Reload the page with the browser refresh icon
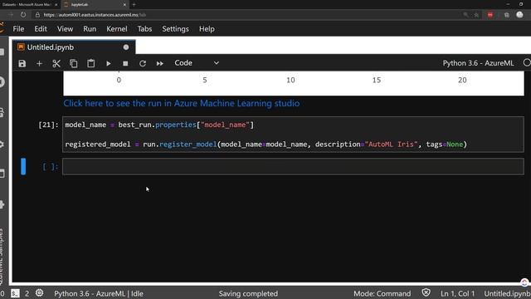 pos(23,15)
